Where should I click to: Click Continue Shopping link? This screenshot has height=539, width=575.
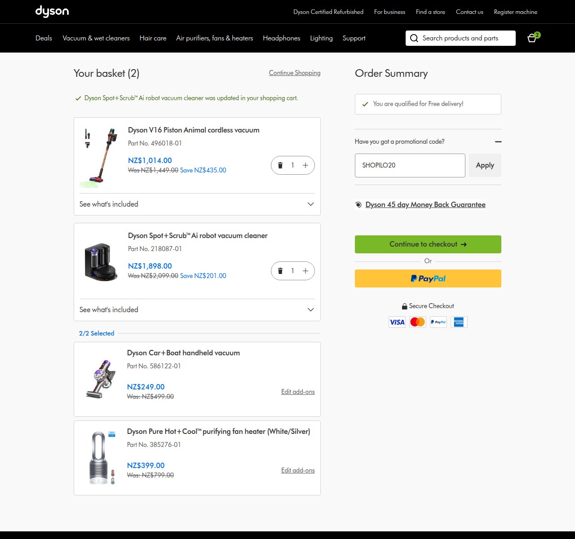pyautogui.click(x=295, y=73)
